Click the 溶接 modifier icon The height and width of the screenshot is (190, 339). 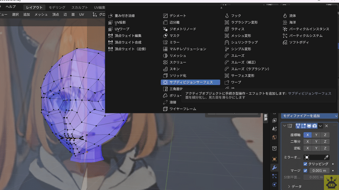tap(165, 102)
